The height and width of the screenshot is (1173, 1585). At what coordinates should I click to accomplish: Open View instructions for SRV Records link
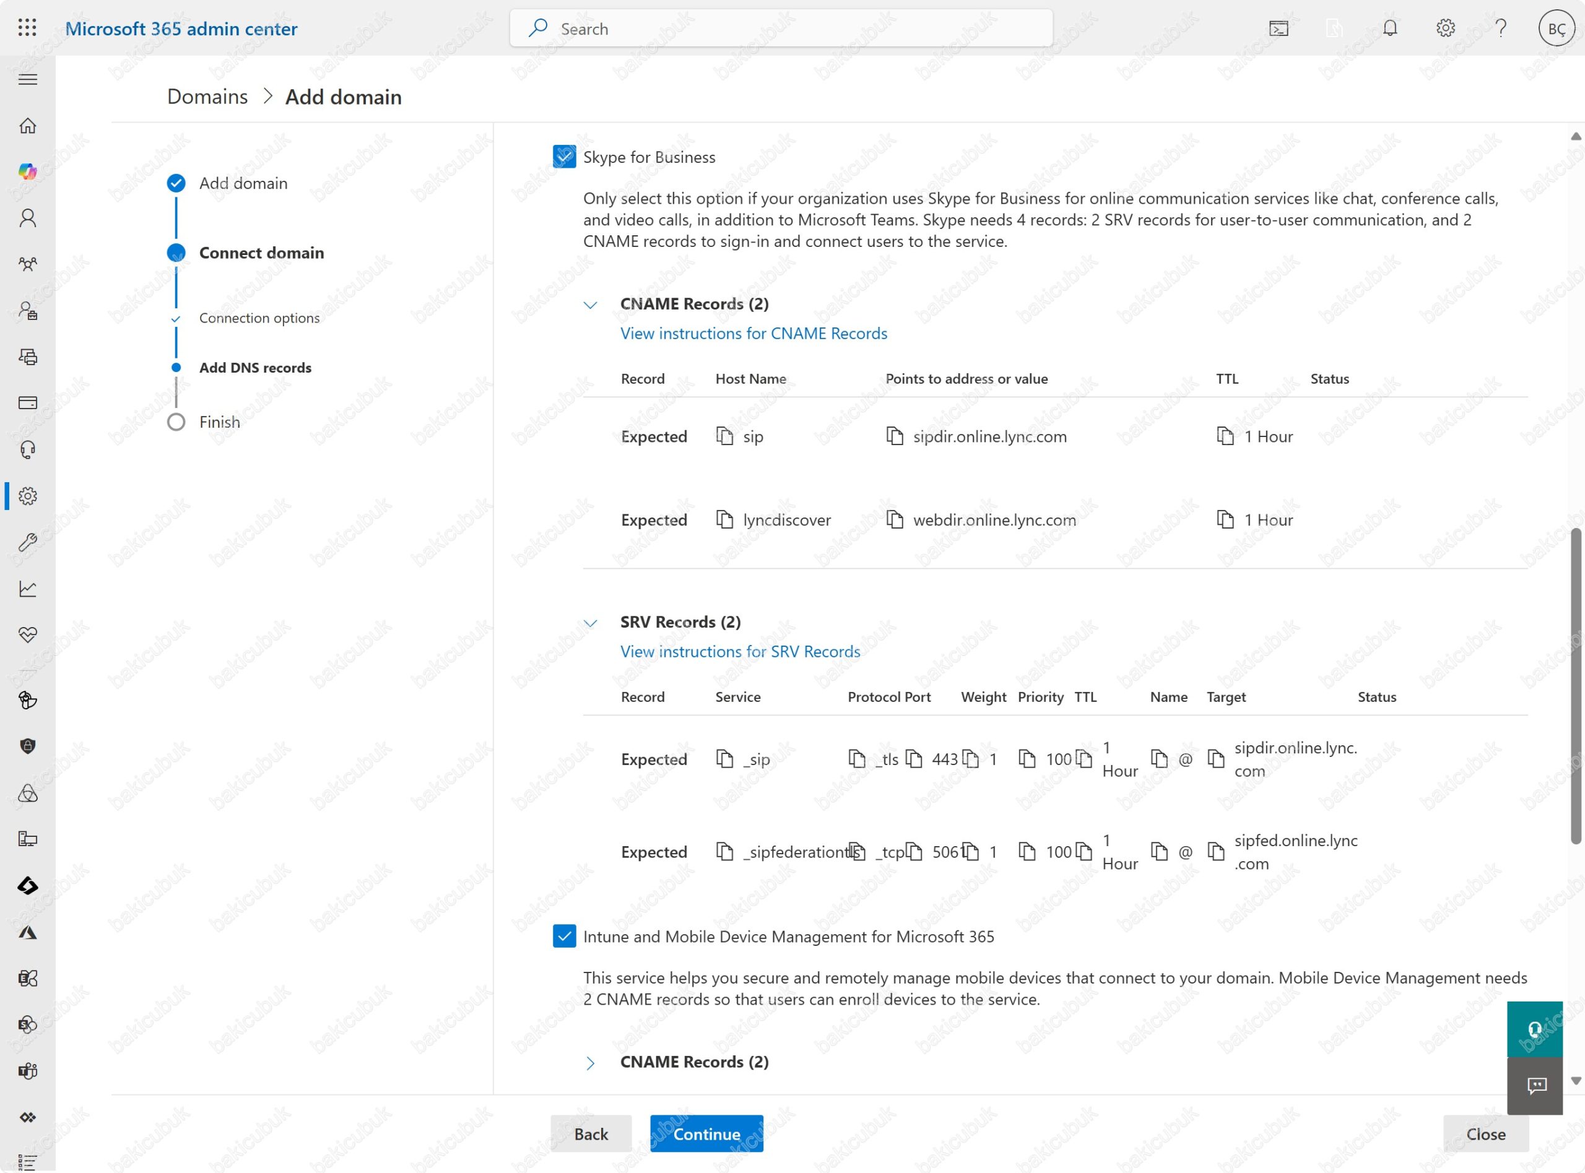point(740,652)
